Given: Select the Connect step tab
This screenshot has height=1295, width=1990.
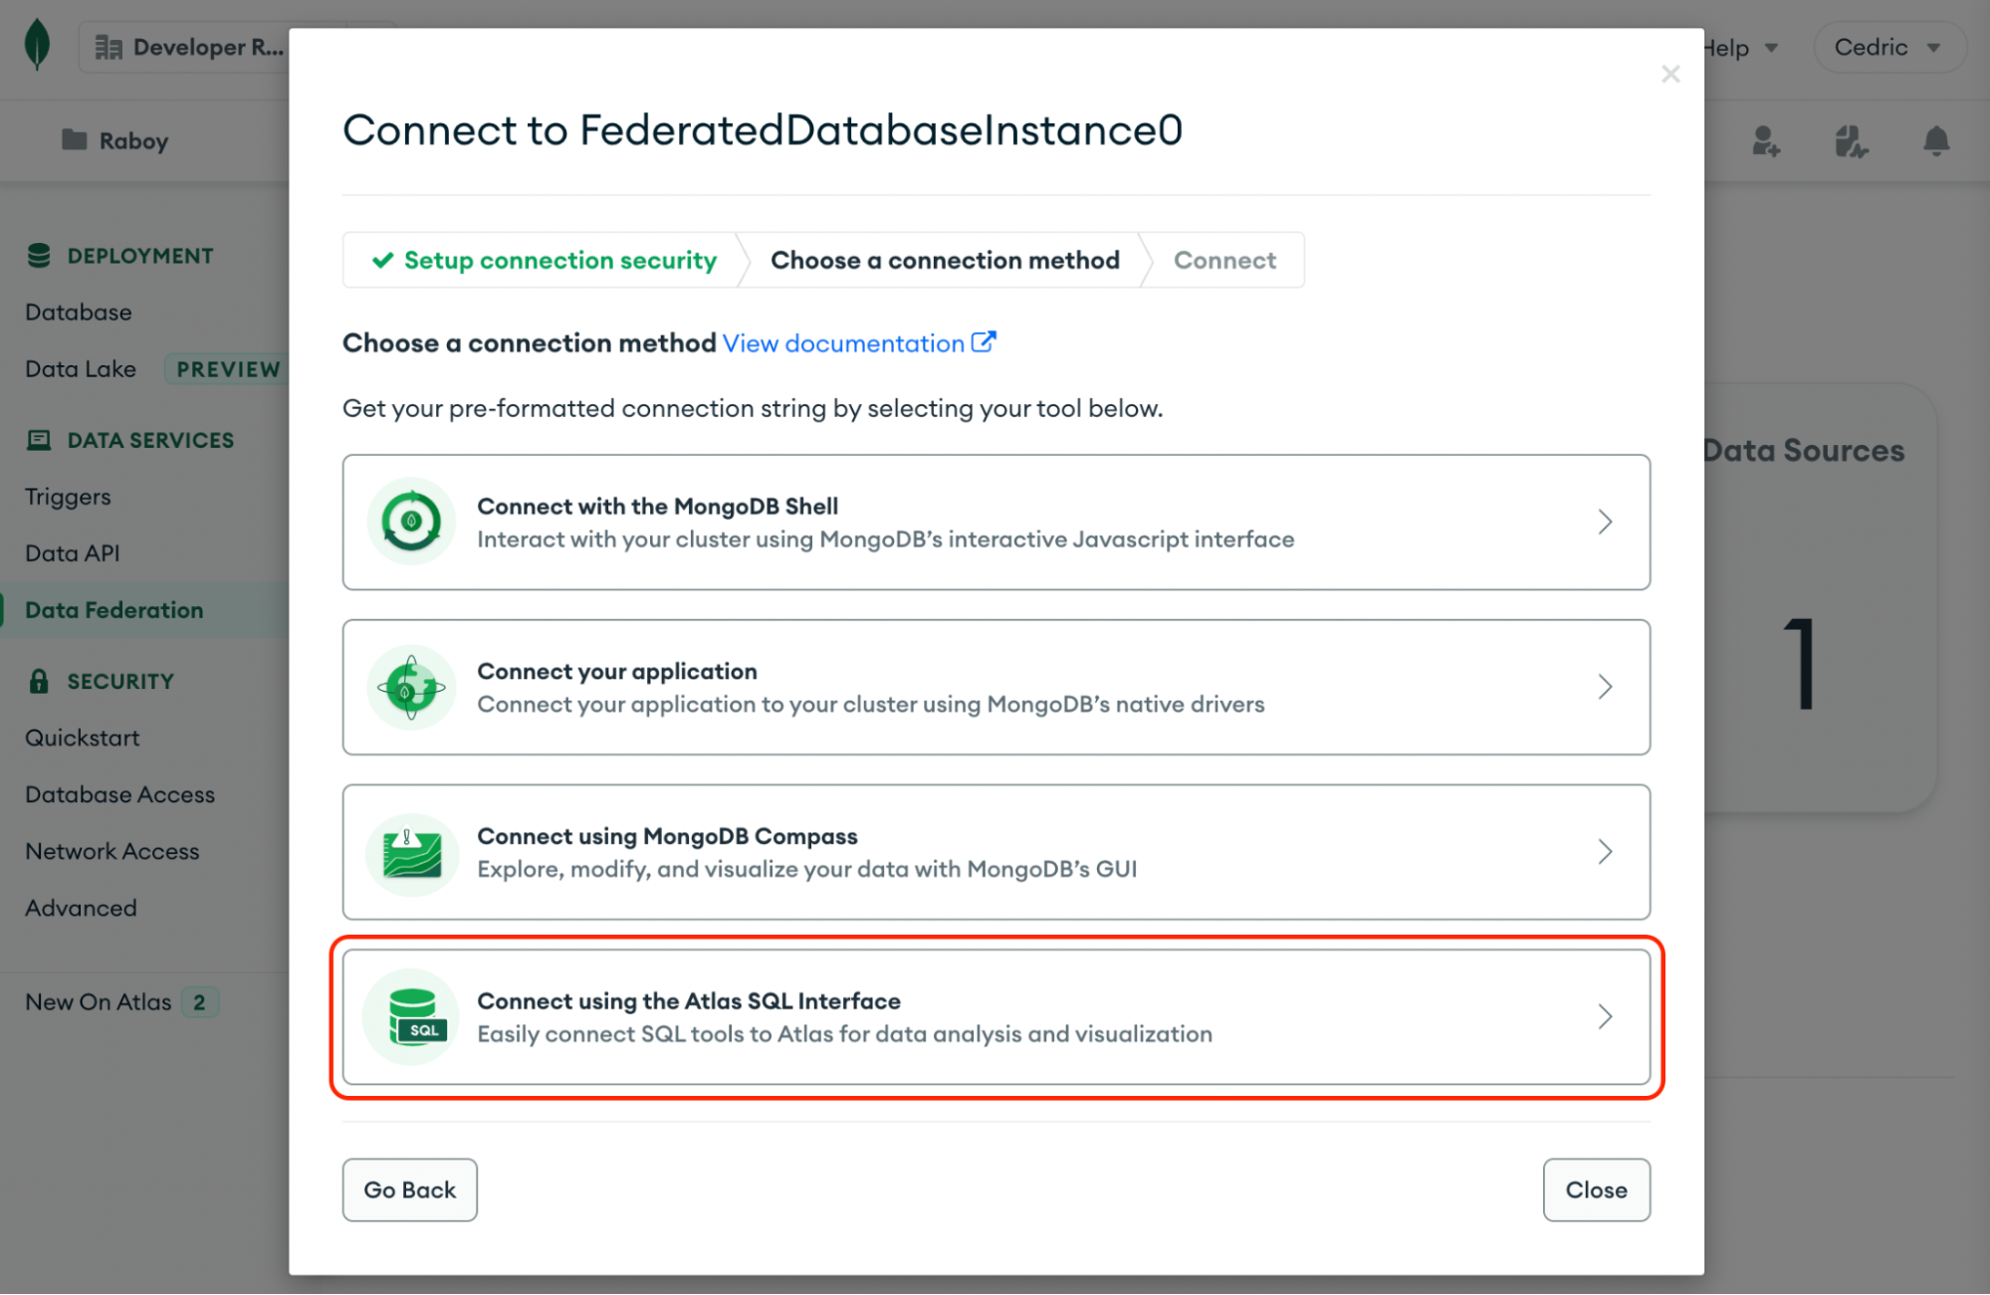Looking at the screenshot, I should tap(1224, 260).
